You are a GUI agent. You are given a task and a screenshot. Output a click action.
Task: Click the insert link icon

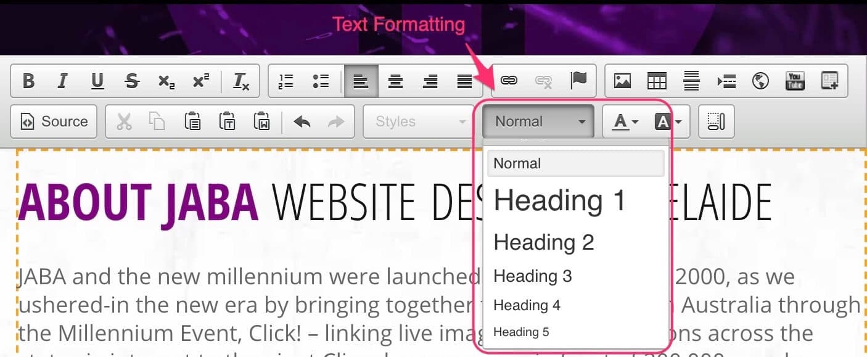508,81
